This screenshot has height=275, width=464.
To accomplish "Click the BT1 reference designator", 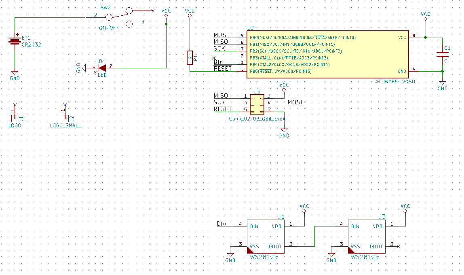I will pyautogui.click(x=26, y=38).
